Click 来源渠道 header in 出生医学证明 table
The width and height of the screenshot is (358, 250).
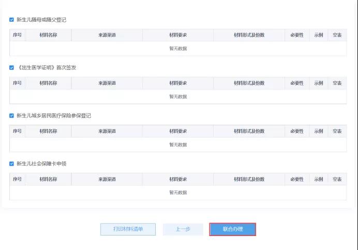tap(107, 83)
